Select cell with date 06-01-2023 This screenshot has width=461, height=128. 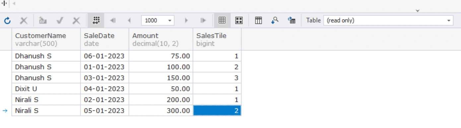[105, 56]
